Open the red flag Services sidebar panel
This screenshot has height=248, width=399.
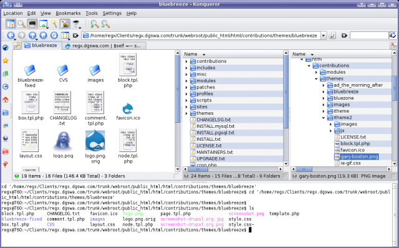pyautogui.click(x=6, y=165)
